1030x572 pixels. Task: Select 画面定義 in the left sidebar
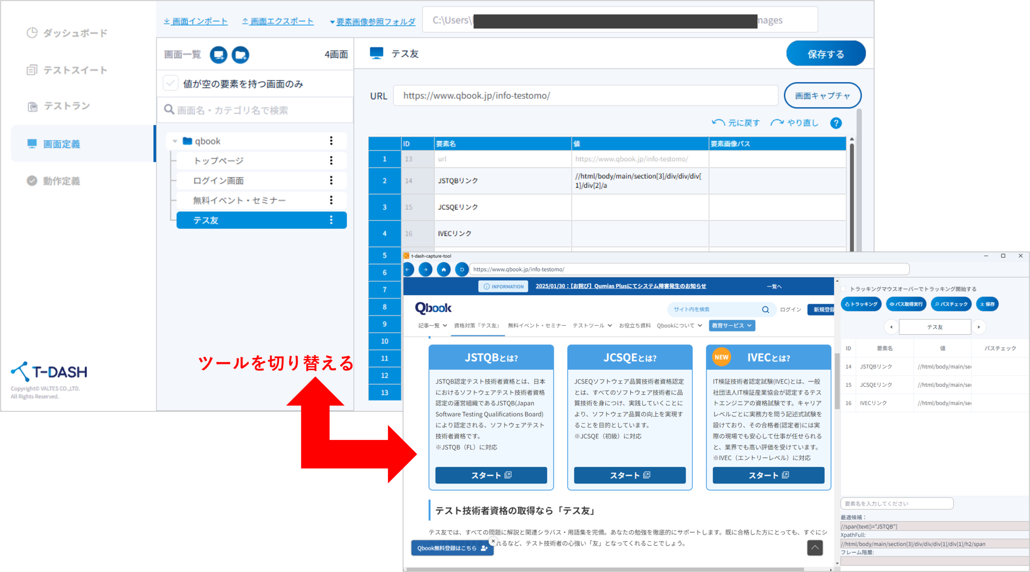coord(62,144)
